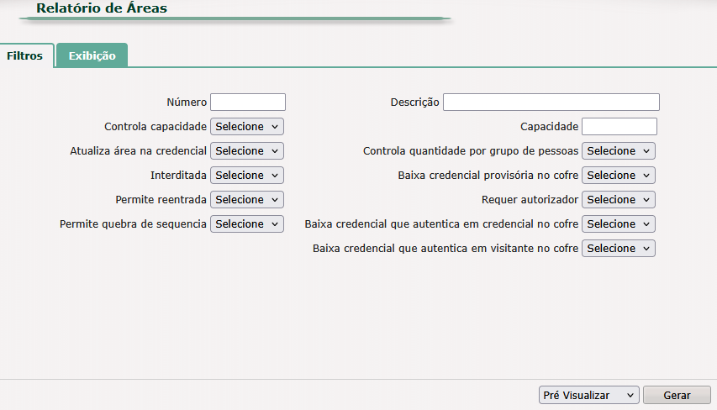Viewport: 717px width, 410px height.
Task: Click the Número input field
Action: 248,102
